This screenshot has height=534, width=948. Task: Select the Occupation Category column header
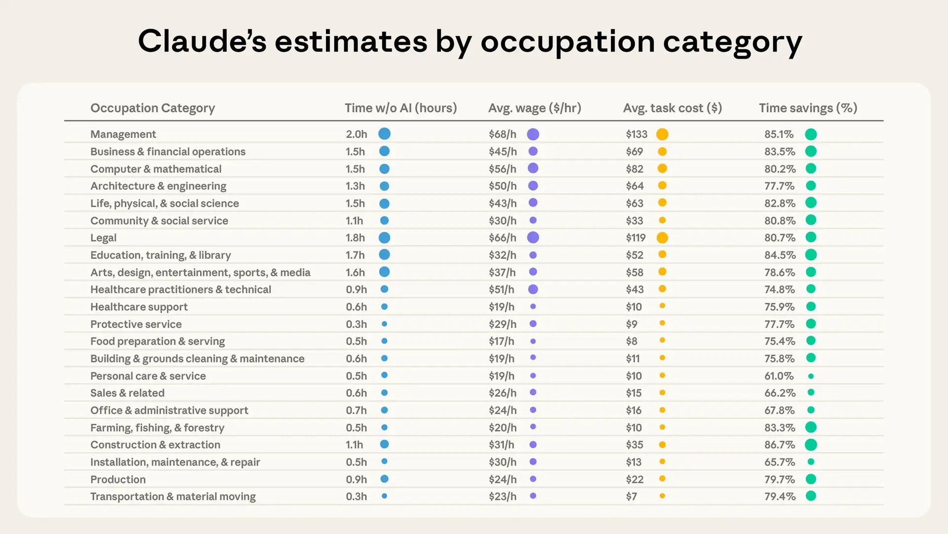[153, 108]
